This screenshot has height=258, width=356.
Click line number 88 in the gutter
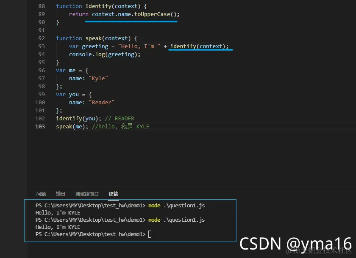[42, 6]
